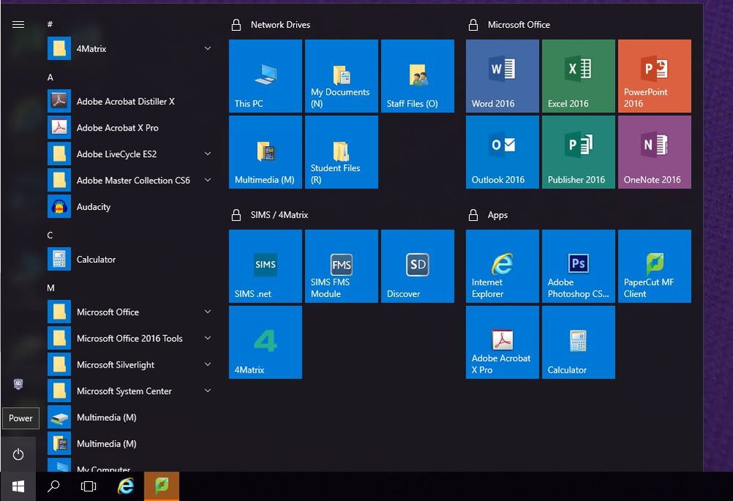The width and height of the screenshot is (733, 501).
Task: Open the Outlook 2016 tile
Action: click(x=502, y=152)
